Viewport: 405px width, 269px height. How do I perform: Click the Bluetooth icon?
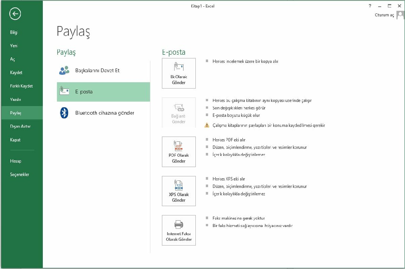click(64, 113)
